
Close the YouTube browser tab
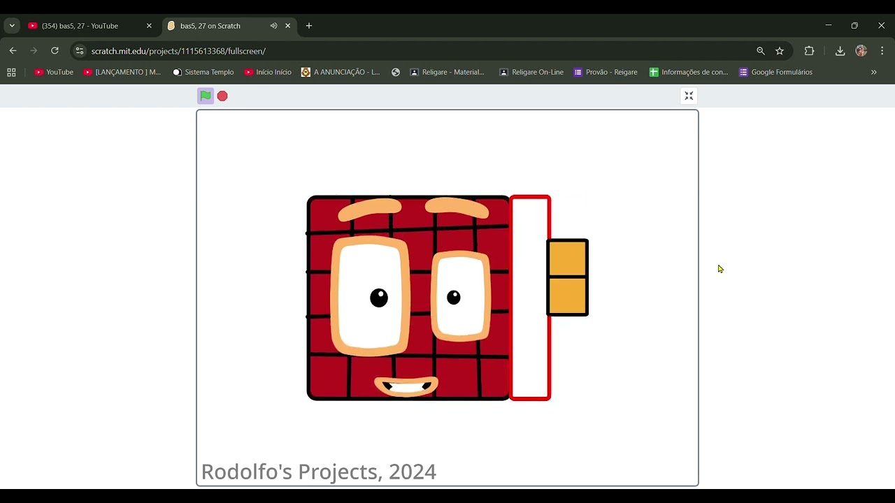(x=149, y=26)
